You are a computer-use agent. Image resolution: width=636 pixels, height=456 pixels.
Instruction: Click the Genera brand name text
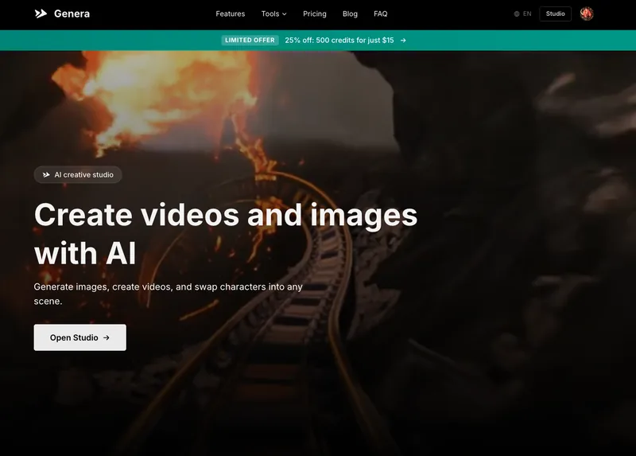71,14
